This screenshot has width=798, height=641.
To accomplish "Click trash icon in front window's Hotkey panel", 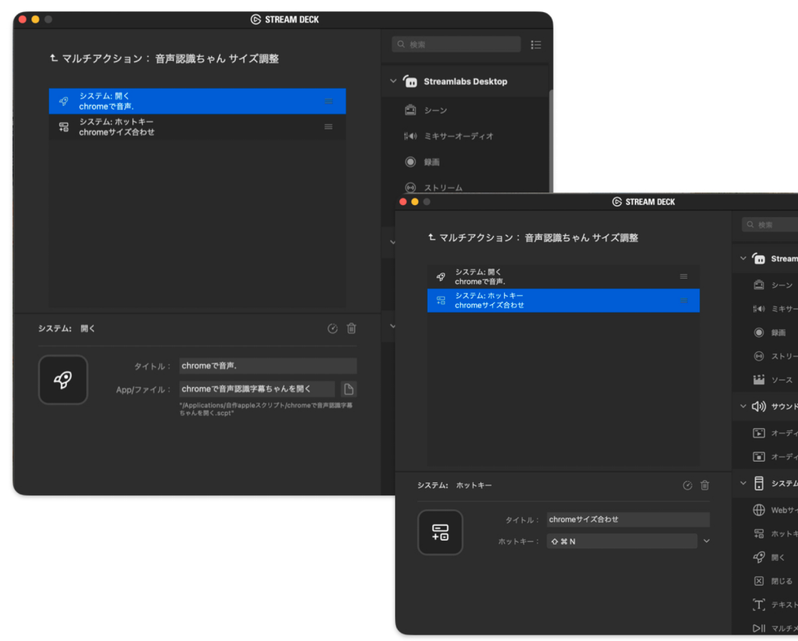I will (x=705, y=485).
